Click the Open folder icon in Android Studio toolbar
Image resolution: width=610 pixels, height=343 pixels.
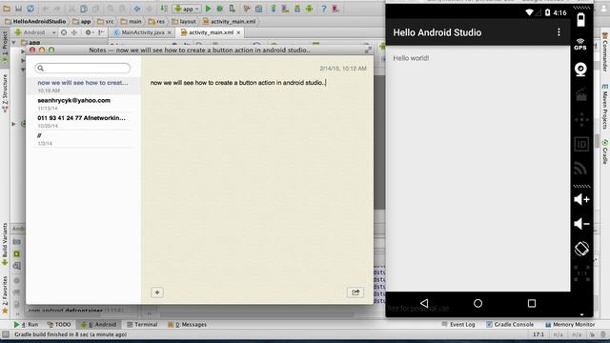7,9
